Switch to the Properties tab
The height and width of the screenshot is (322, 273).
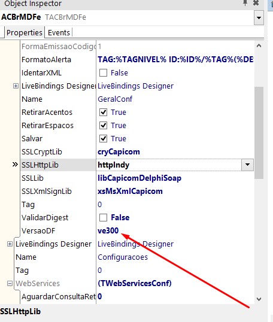(24, 33)
